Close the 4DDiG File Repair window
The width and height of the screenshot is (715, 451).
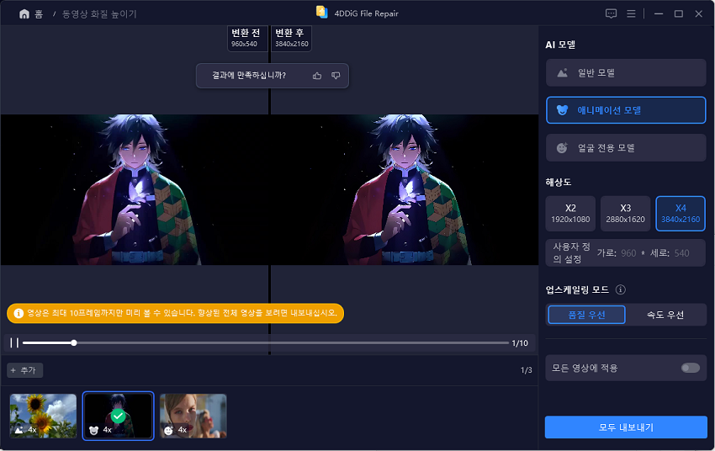pyautogui.click(x=698, y=13)
